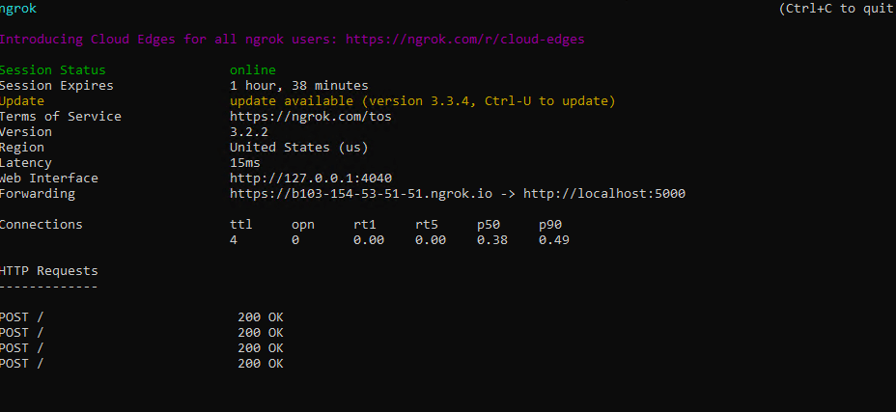The height and width of the screenshot is (412, 896).
Task: Click the "(Ctrl+C to quit" hint text
Action: point(836,9)
